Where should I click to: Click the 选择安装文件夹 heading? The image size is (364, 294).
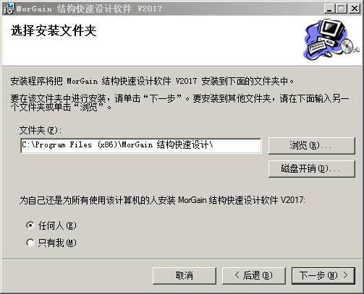54,31
